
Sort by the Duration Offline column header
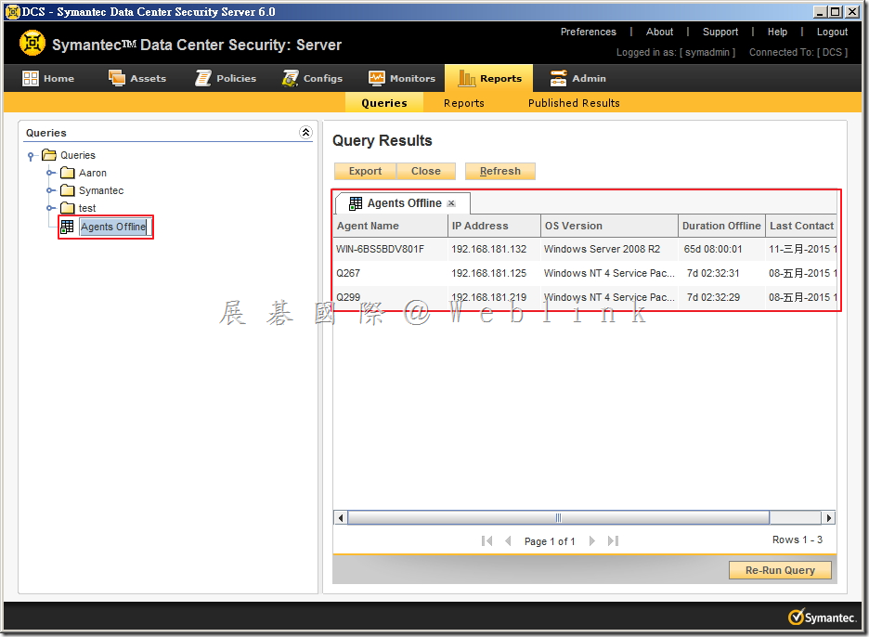coord(721,226)
